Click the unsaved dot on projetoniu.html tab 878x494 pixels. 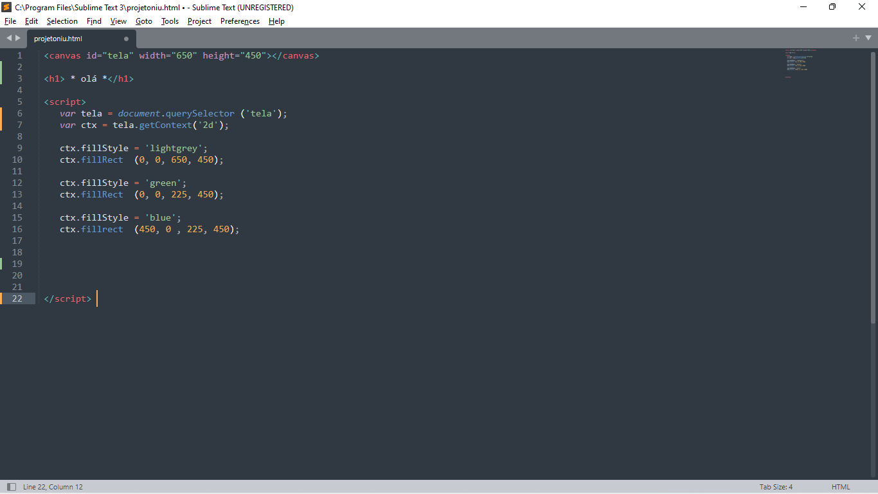[x=126, y=39]
